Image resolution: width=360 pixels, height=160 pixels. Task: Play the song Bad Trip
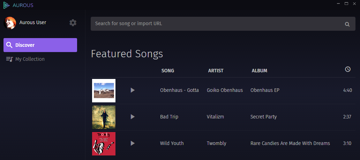(x=133, y=117)
